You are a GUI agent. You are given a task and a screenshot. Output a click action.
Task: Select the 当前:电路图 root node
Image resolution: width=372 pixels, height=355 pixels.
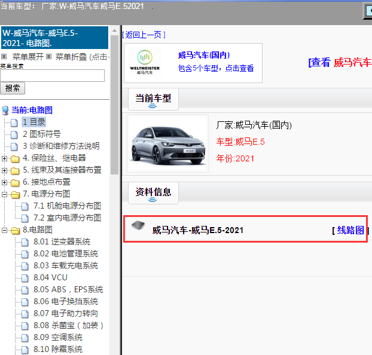click(32, 110)
